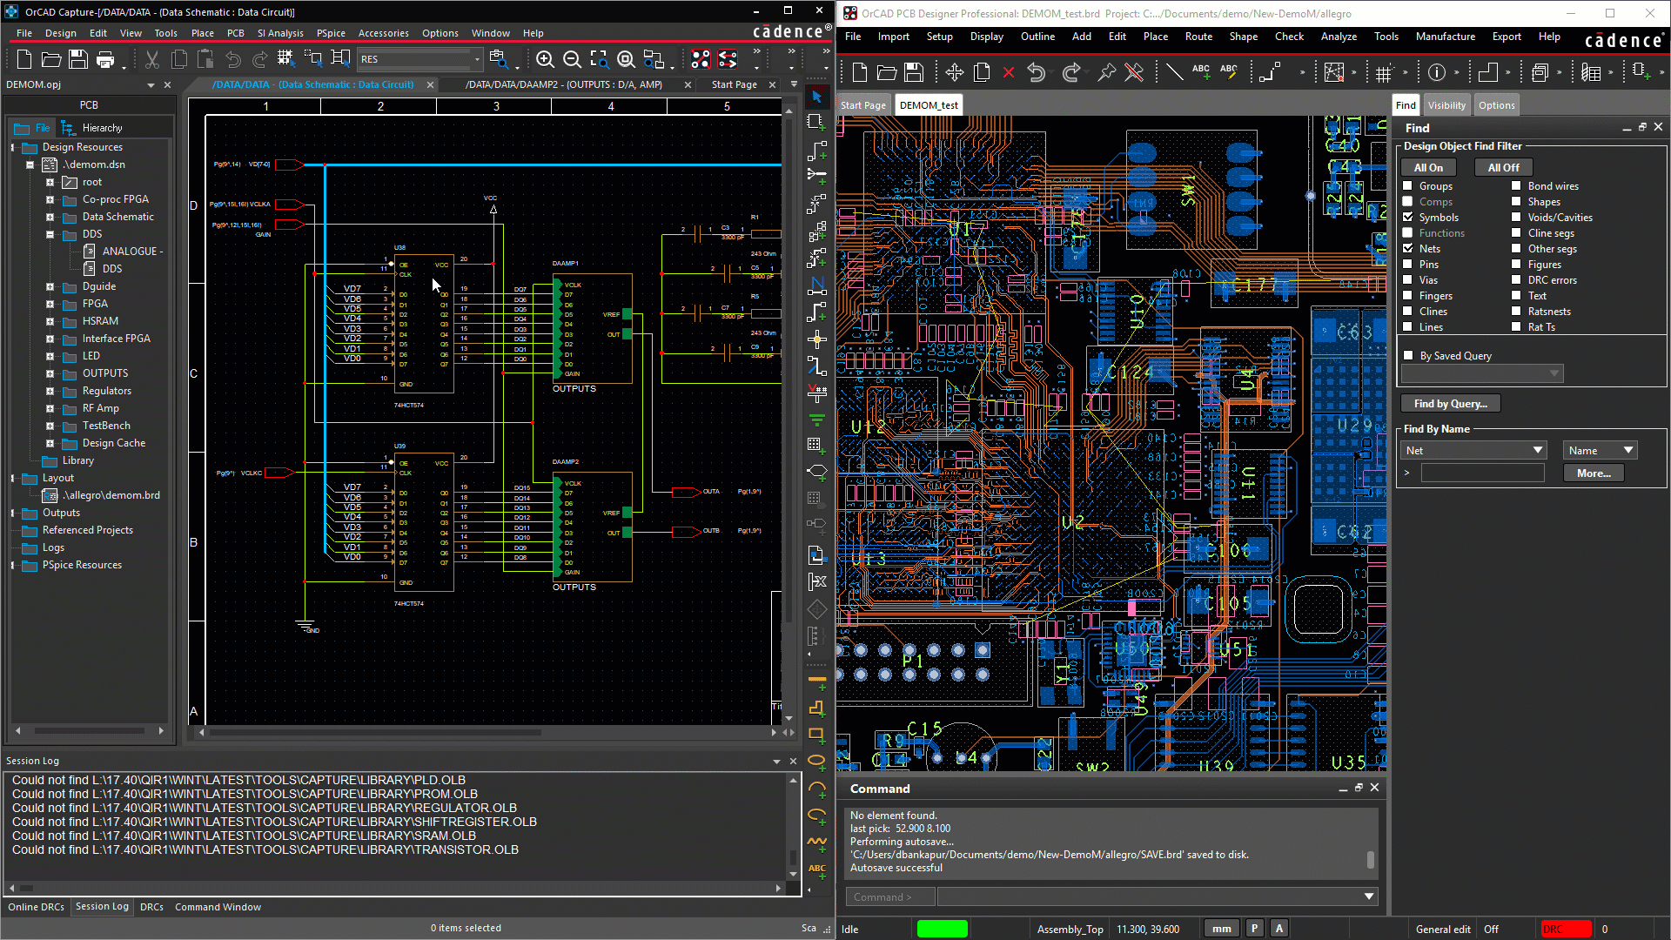Image resolution: width=1671 pixels, height=940 pixels.
Task: Expand the OUTPUTS folder in project tree
Action: point(50,373)
